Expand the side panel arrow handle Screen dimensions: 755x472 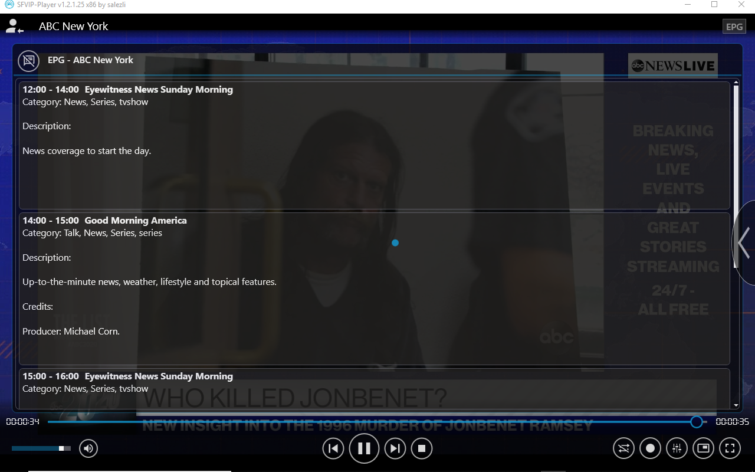(744, 242)
